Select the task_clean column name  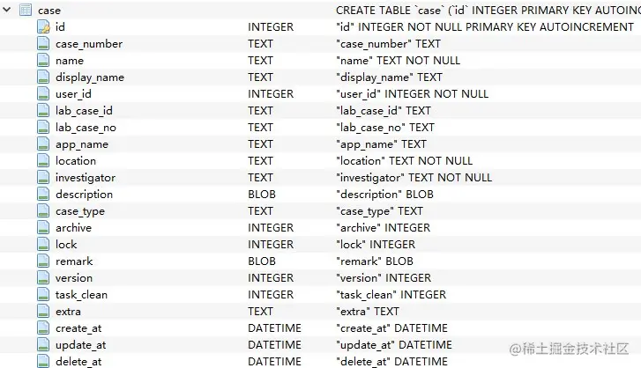point(81,295)
